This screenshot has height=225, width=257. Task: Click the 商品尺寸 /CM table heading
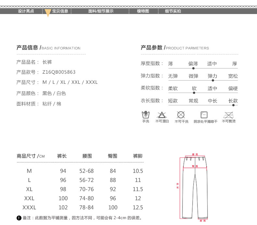(x=31, y=156)
